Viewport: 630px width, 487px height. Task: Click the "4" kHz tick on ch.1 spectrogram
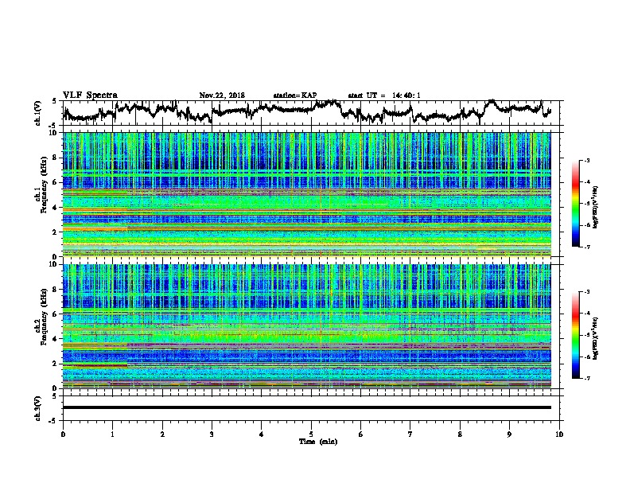(56, 208)
